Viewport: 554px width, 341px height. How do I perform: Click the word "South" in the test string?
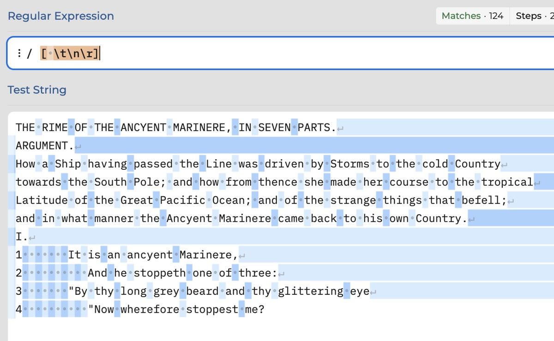[x=110, y=182]
